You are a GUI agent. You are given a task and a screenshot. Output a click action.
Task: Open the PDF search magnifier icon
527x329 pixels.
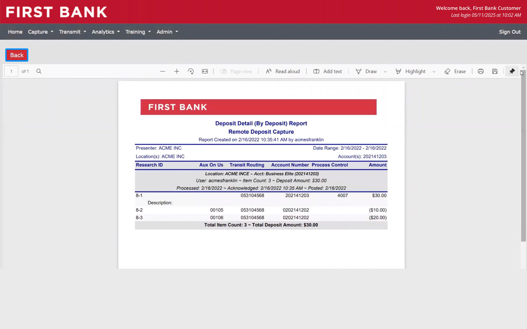pos(39,71)
